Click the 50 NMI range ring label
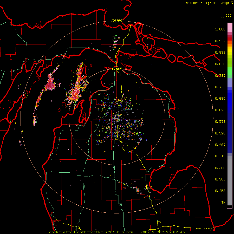Image resolution: width=234 pixels, height=234 pixels. 117,69
